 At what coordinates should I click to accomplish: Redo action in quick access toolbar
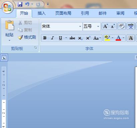[x=38, y=4]
